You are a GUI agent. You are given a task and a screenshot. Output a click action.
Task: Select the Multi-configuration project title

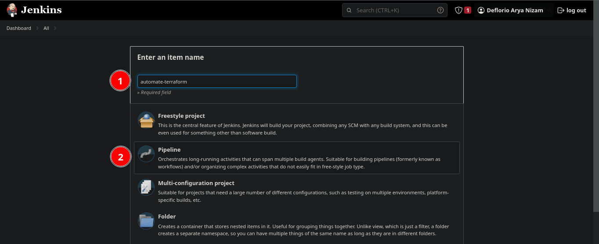click(x=196, y=183)
